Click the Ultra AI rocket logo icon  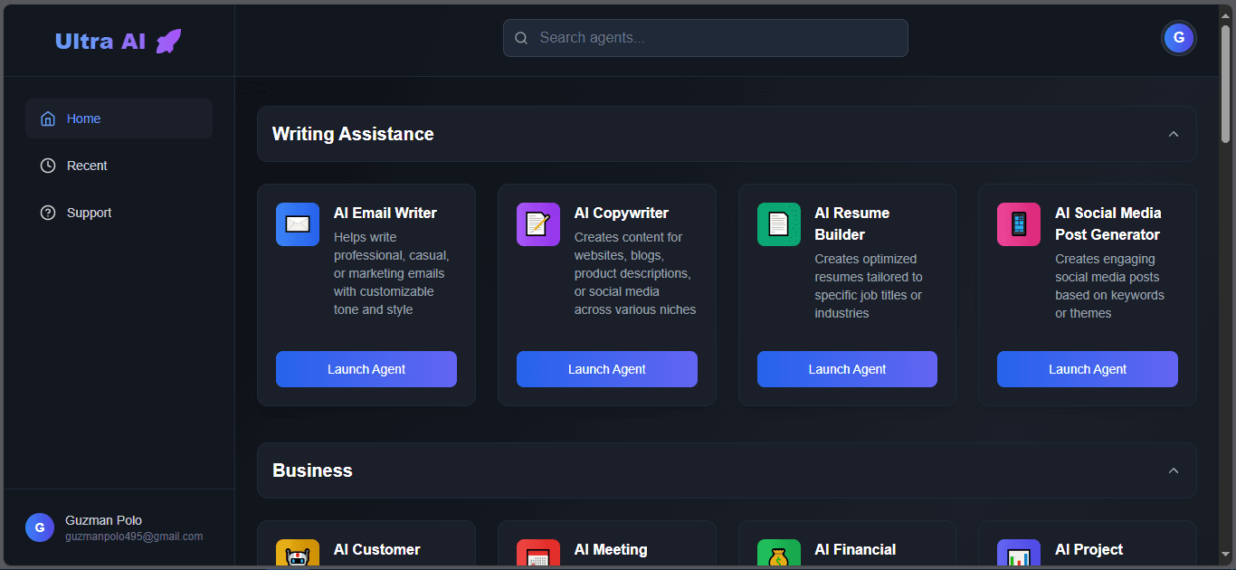[x=168, y=41]
